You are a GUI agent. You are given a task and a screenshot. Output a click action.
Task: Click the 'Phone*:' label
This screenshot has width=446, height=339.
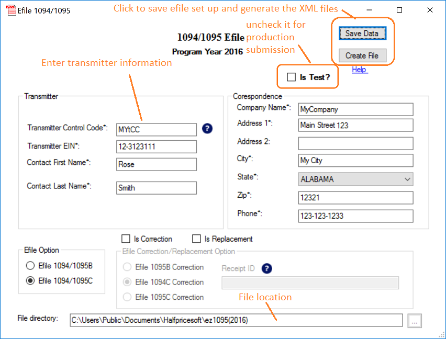pos(250,213)
